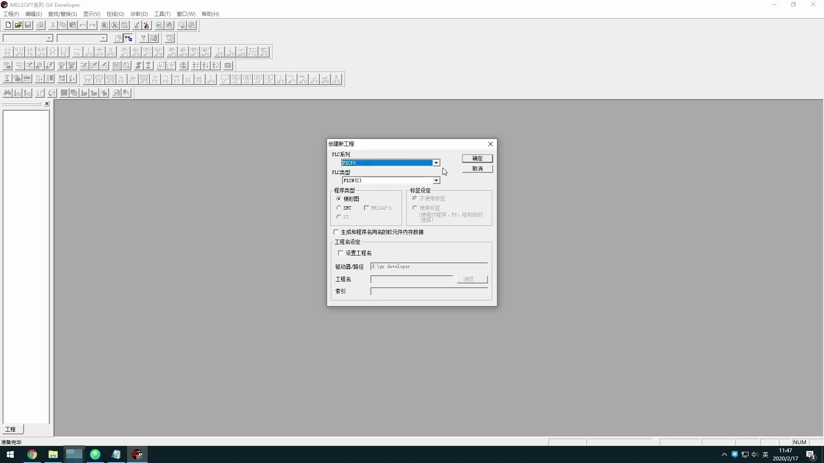Viewport: 824px width, 463px height.
Task: Open the PLC类型 dropdown showing FX2N(C)
Action: pos(436,180)
